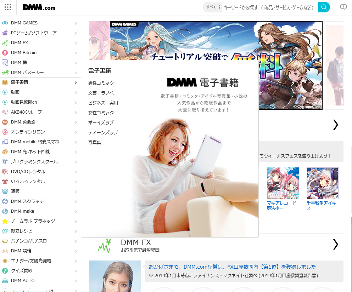Screen dimensions: 352x292
Task: Click the PCゲーム/ソフトウェア icon
Action: [x=5, y=33]
